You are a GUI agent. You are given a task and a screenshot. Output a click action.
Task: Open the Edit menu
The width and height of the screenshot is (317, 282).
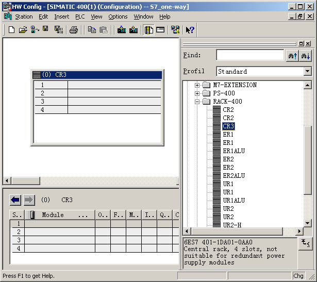coord(43,16)
